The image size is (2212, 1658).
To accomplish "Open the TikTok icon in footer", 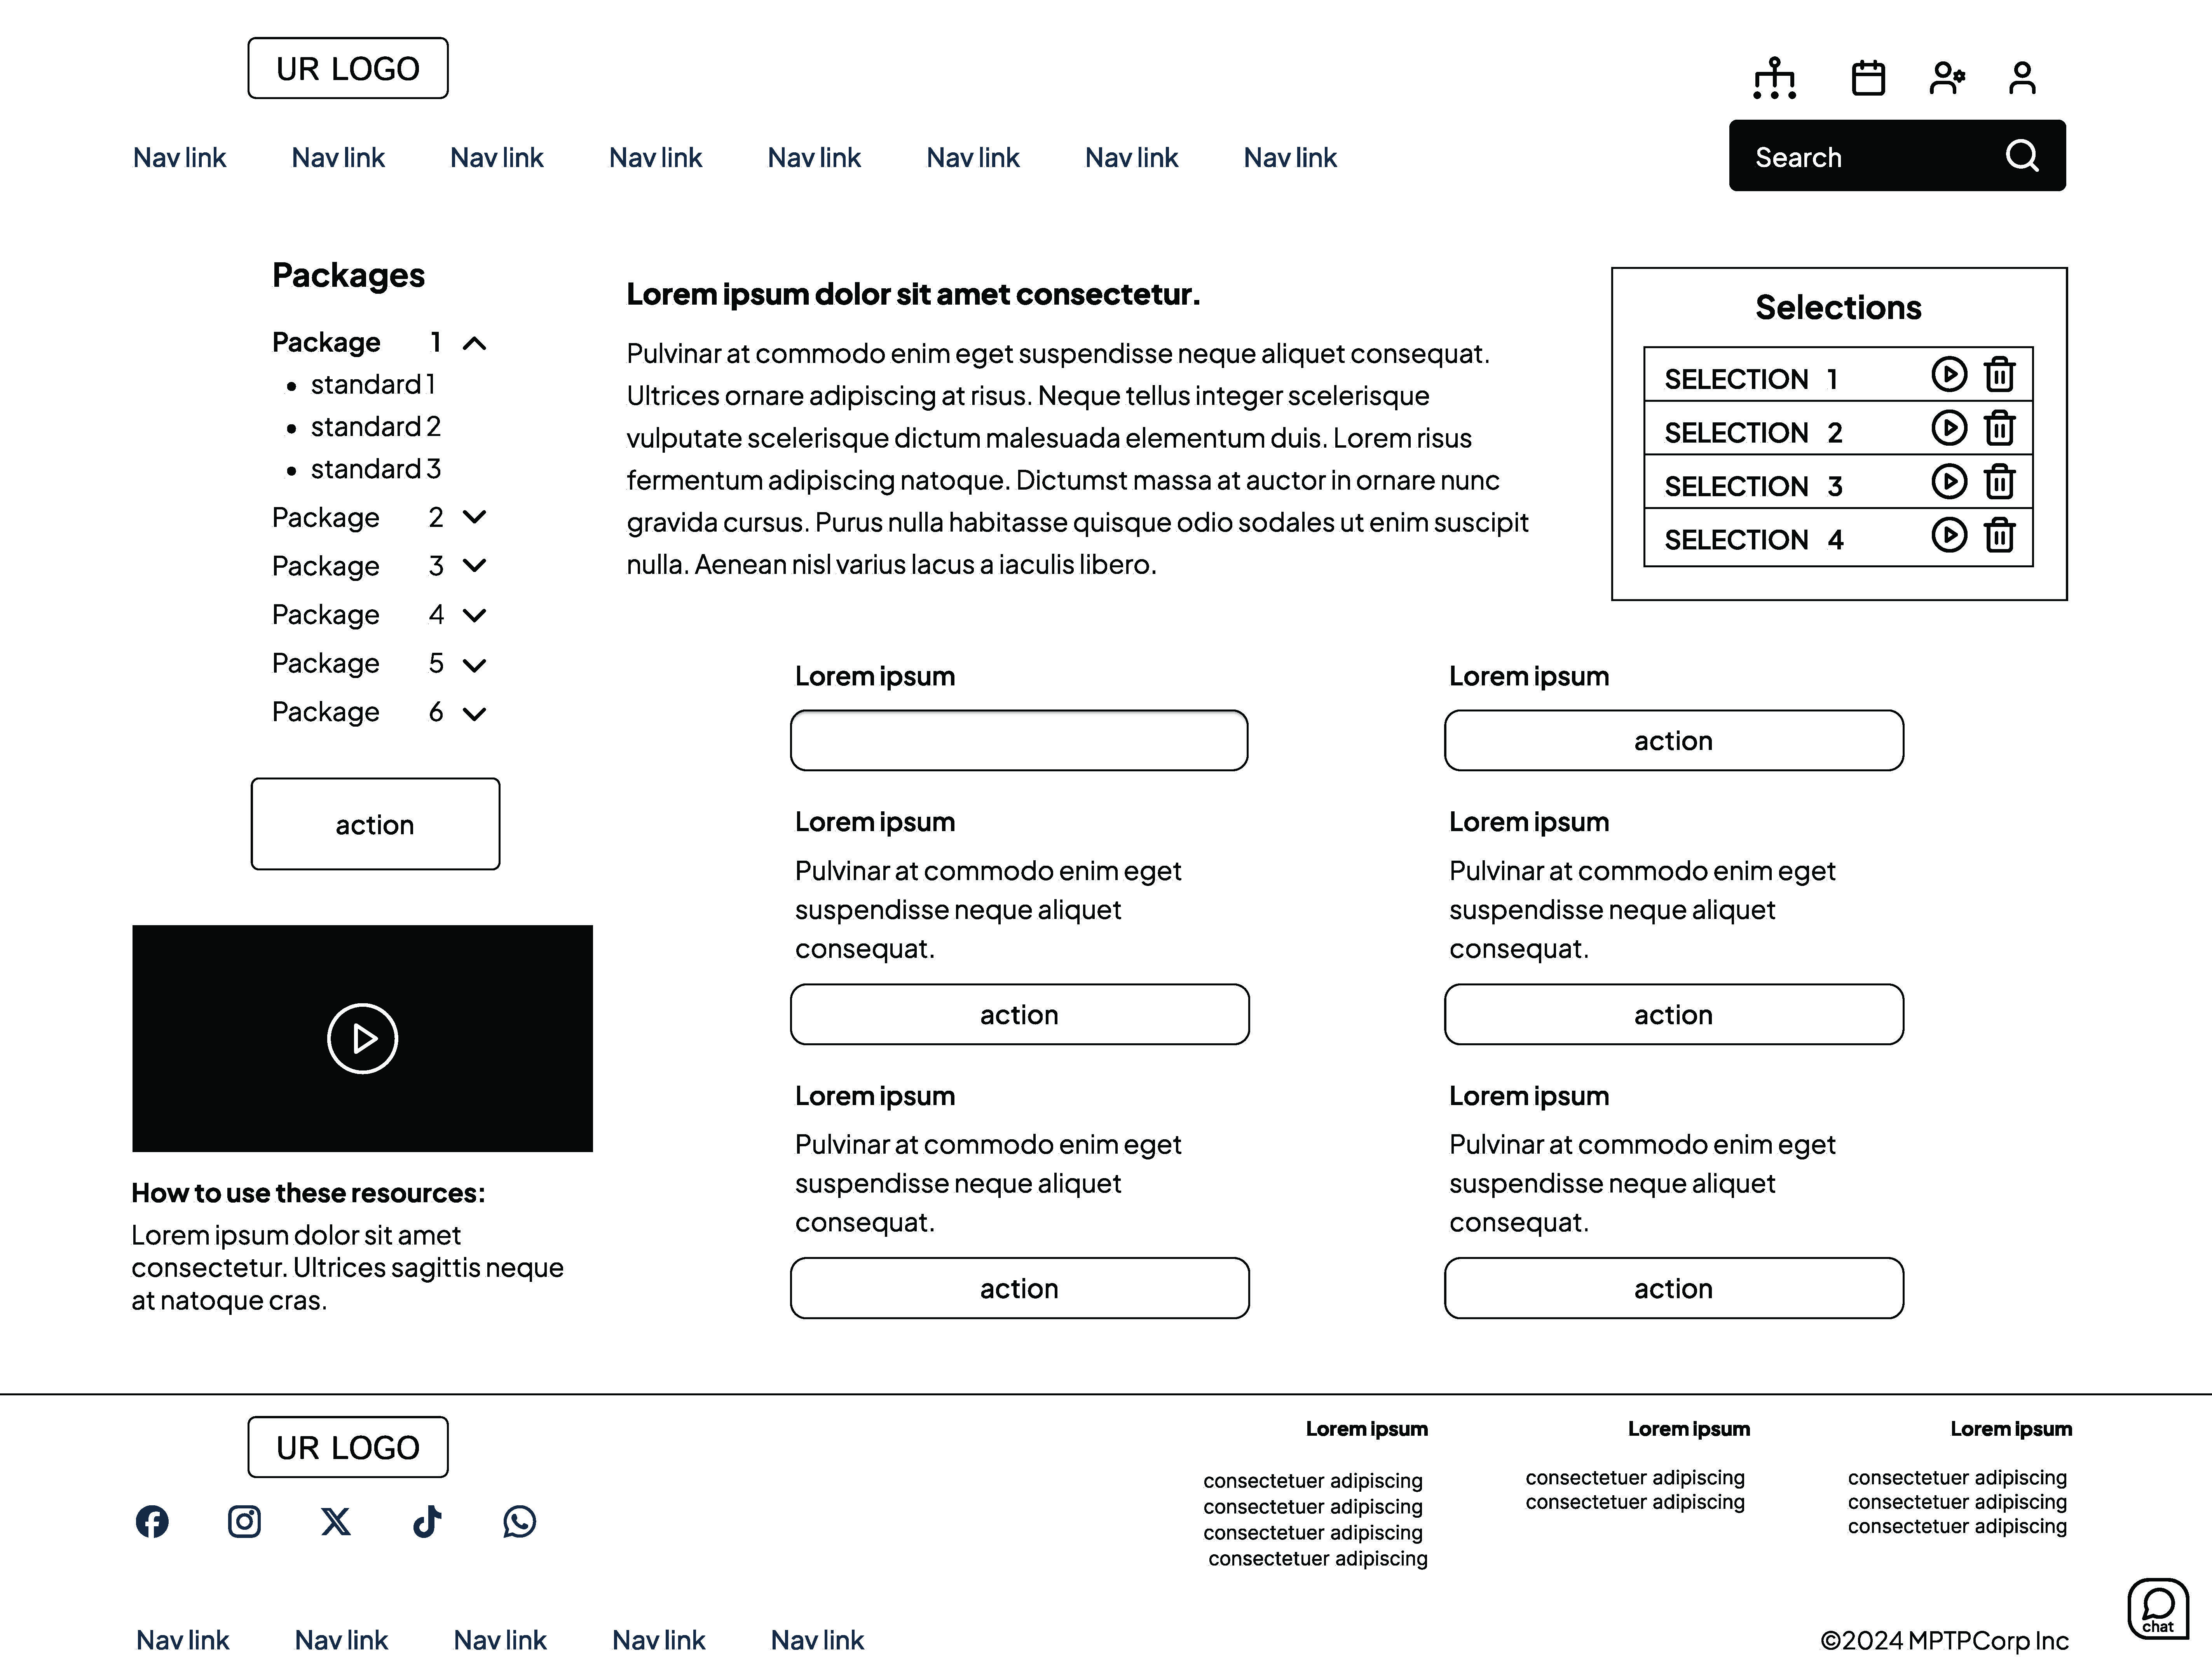I will (x=427, y=1521).
